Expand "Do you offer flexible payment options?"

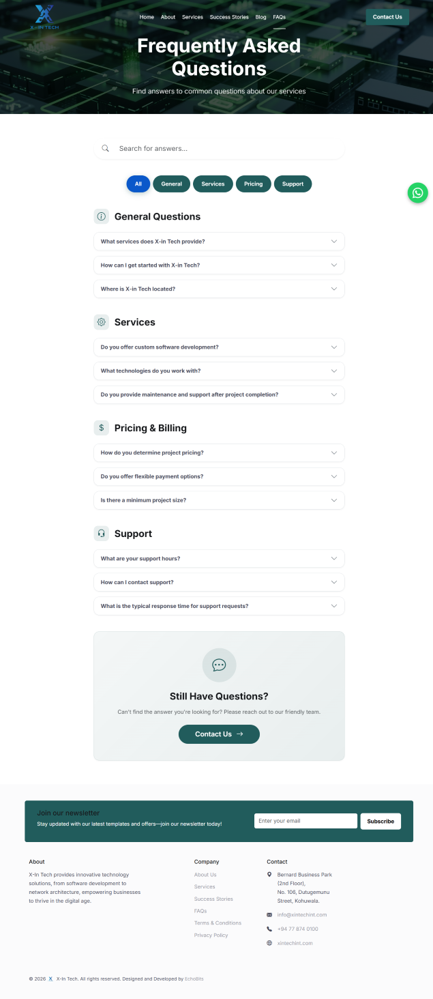(219, 476)
